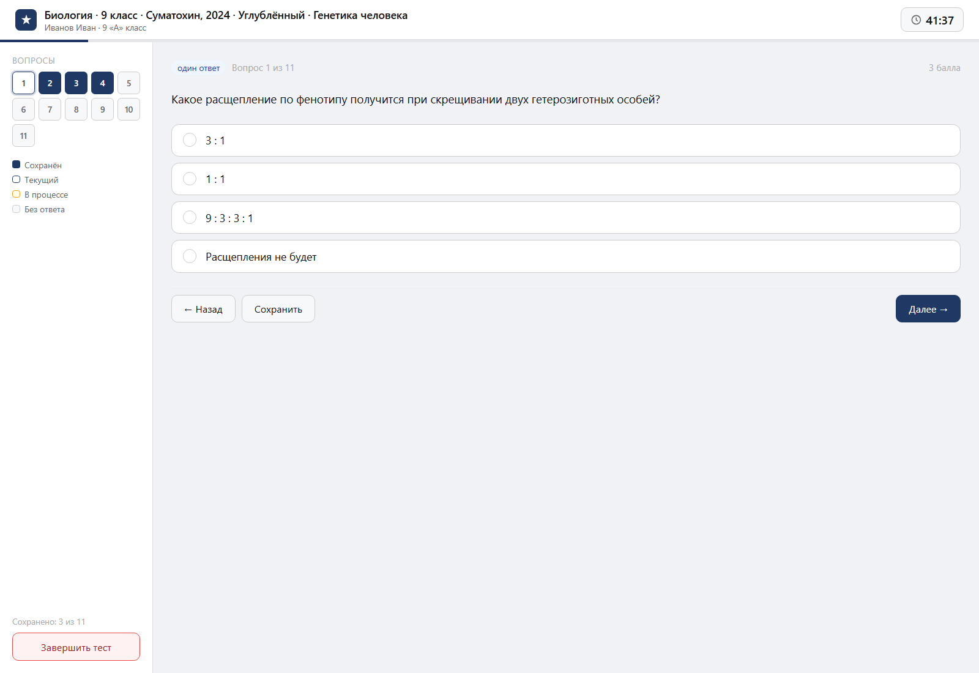Click the 'Сохранён' legend color marker
The image size is (979, 673).
(17, 165)
